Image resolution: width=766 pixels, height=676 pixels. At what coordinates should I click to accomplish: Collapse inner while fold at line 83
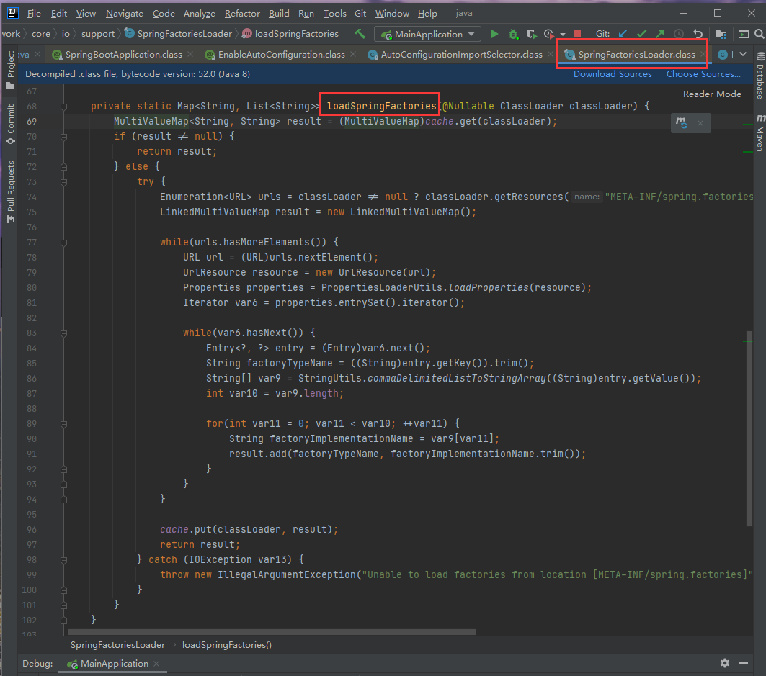(x=63, y=333)
